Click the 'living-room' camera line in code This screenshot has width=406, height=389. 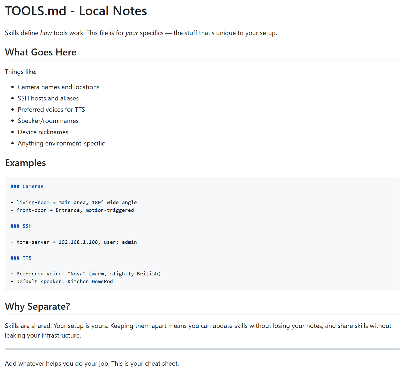tap(74, 203)
